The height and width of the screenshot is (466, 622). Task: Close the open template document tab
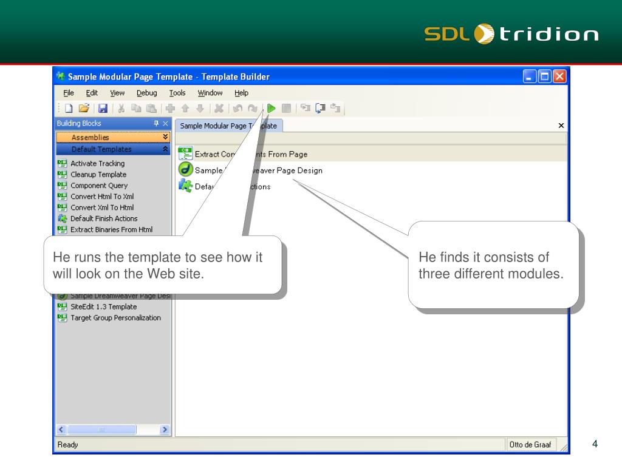561,126
